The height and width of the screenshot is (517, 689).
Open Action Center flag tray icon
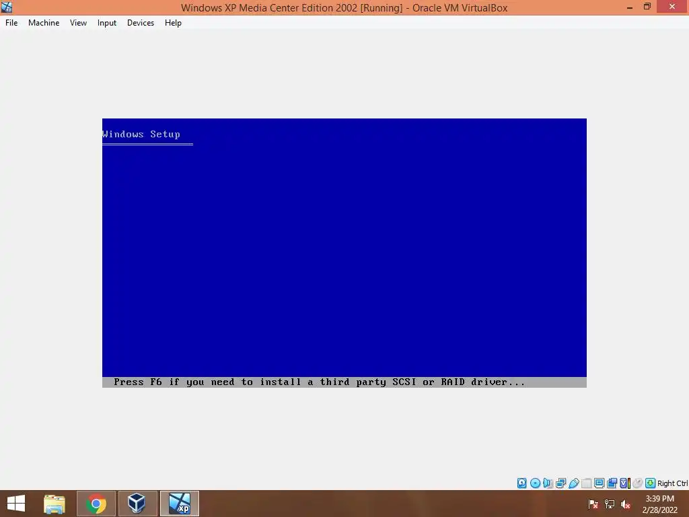tap(593, 504)
